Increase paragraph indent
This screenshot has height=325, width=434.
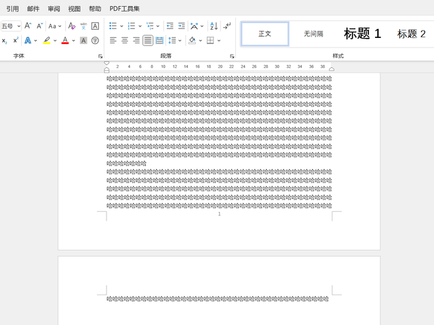[x=182, y=26]
